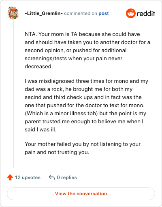
Task: Click the "12 upvotes" count
Action: point(28,177)
